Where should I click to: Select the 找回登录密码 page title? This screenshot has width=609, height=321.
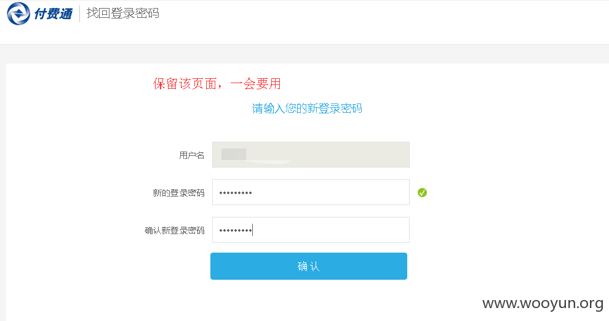click(x=123, y=13)
